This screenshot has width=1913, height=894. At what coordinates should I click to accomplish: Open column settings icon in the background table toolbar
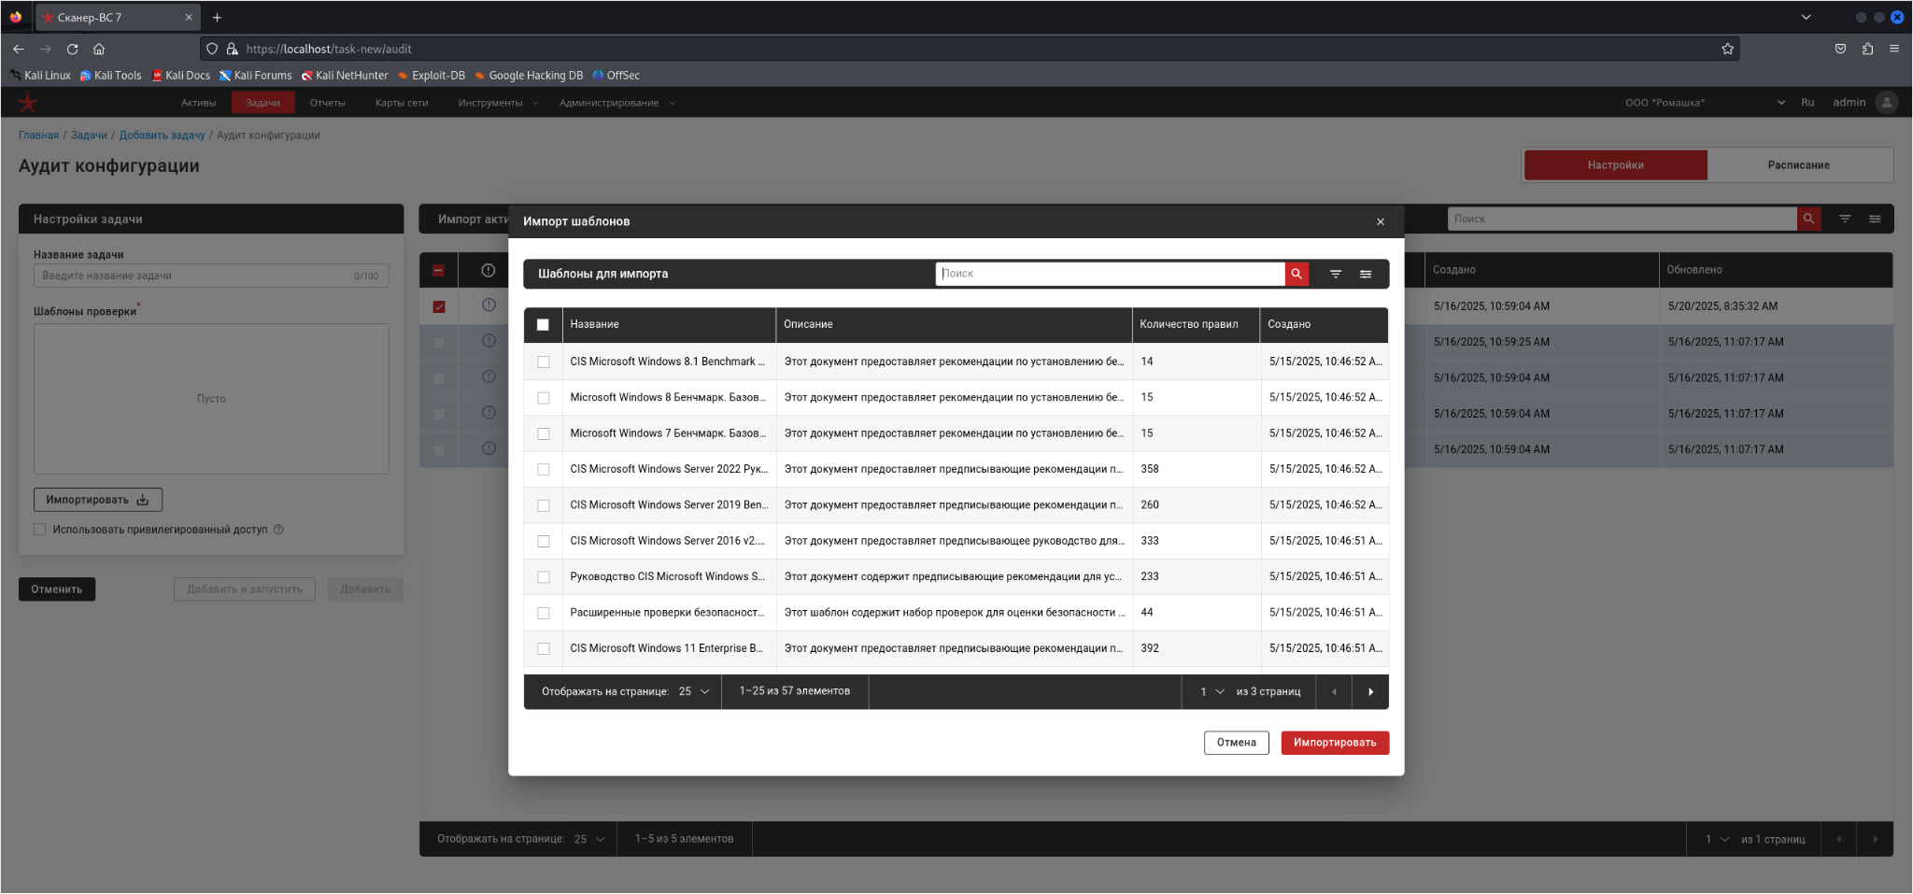(x=1875, y=219)
